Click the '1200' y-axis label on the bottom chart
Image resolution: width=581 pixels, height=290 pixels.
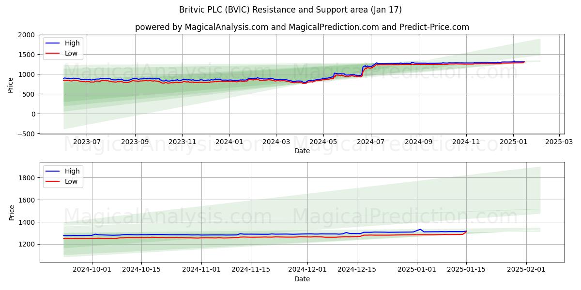pyautogui.click(x=27, y=245)
